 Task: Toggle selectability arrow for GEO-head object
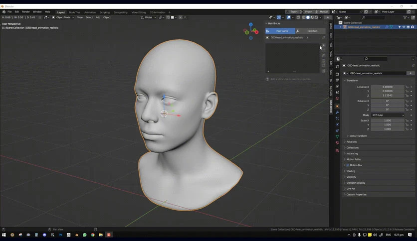400,27
